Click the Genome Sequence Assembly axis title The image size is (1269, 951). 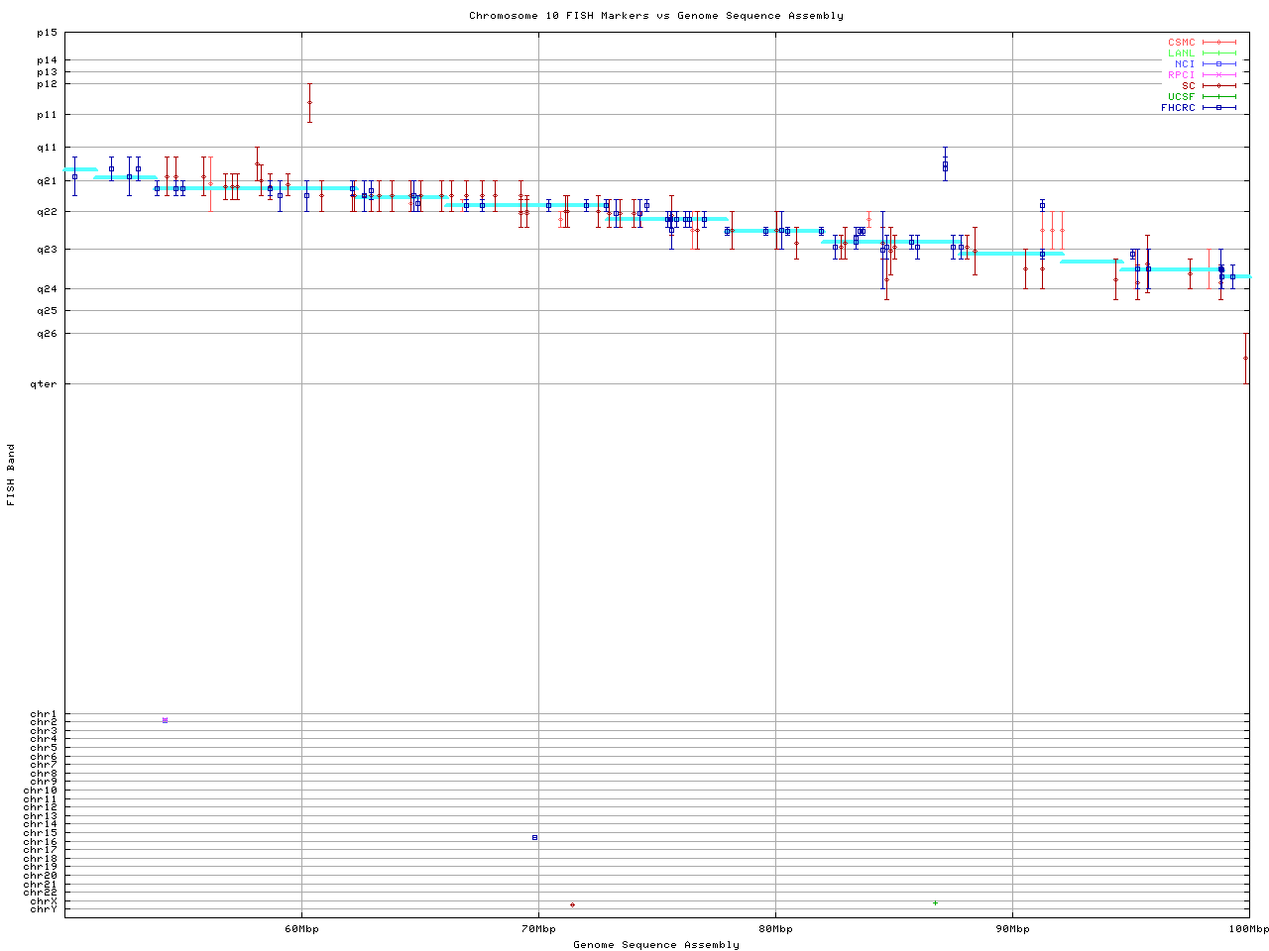pos(656,945)
